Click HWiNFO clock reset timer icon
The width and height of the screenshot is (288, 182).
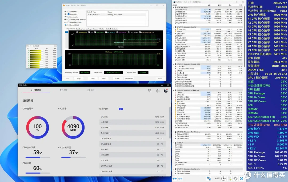tap(223, 179)
